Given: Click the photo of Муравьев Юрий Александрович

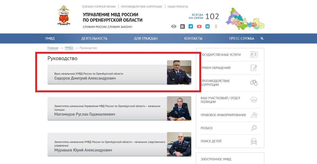Looking at the screenshot, I should (179, 144).
